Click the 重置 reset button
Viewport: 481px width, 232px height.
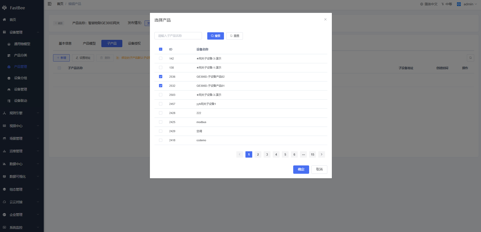click(x=235, y=36)
